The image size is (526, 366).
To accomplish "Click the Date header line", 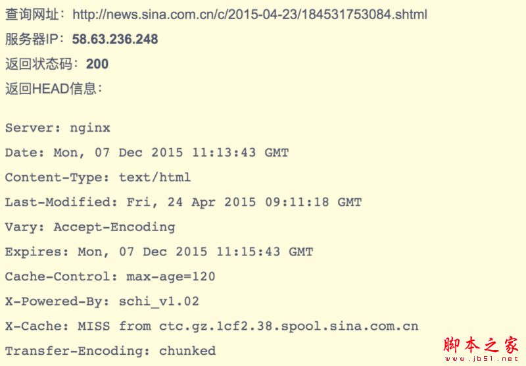I will (x=147, y=153).
